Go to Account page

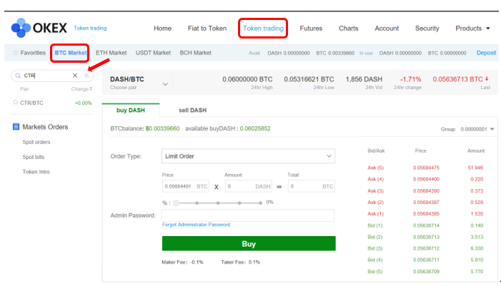pos(387,29)
